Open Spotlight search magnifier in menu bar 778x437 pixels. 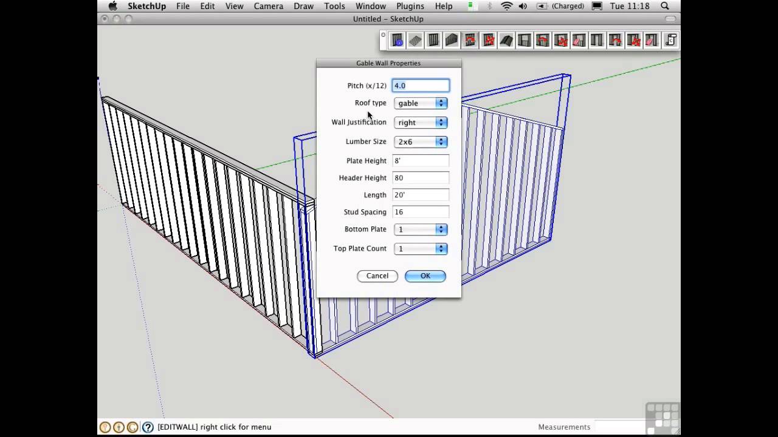click(665, 6)
